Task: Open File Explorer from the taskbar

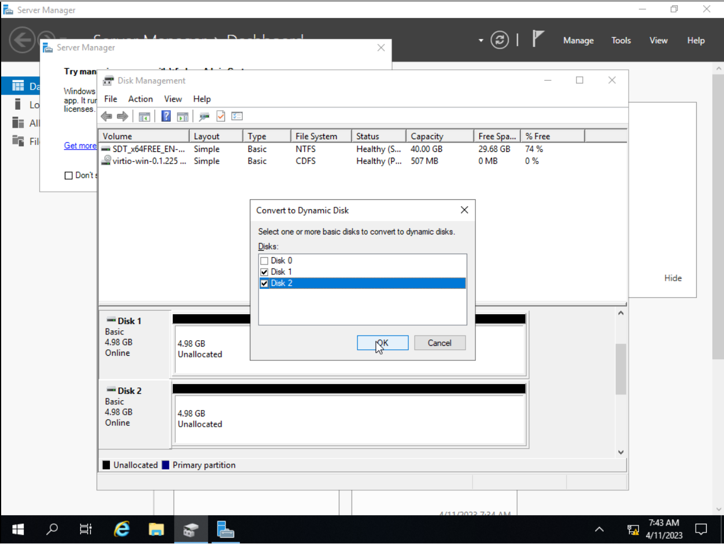Action: point(156,529)
